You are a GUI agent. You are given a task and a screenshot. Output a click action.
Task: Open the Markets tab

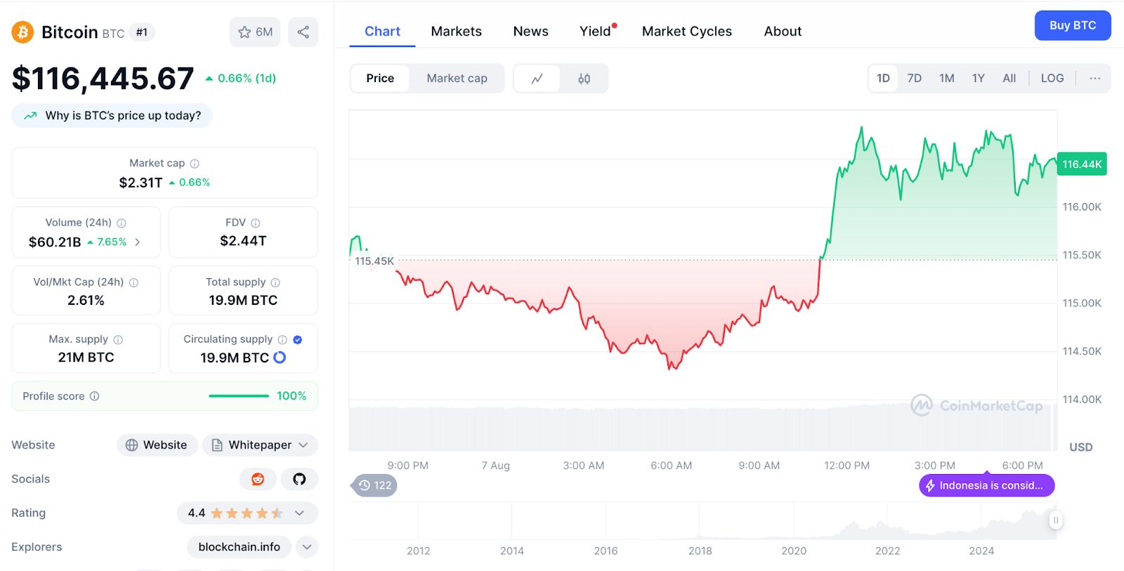click(x=457, y=32)
